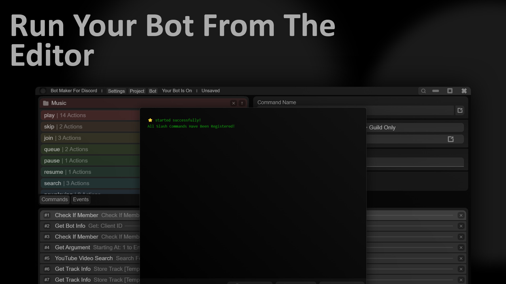Switch to the Commands tab
The width and height of the screenshot is (506, 284).
[x=55, y=199]
